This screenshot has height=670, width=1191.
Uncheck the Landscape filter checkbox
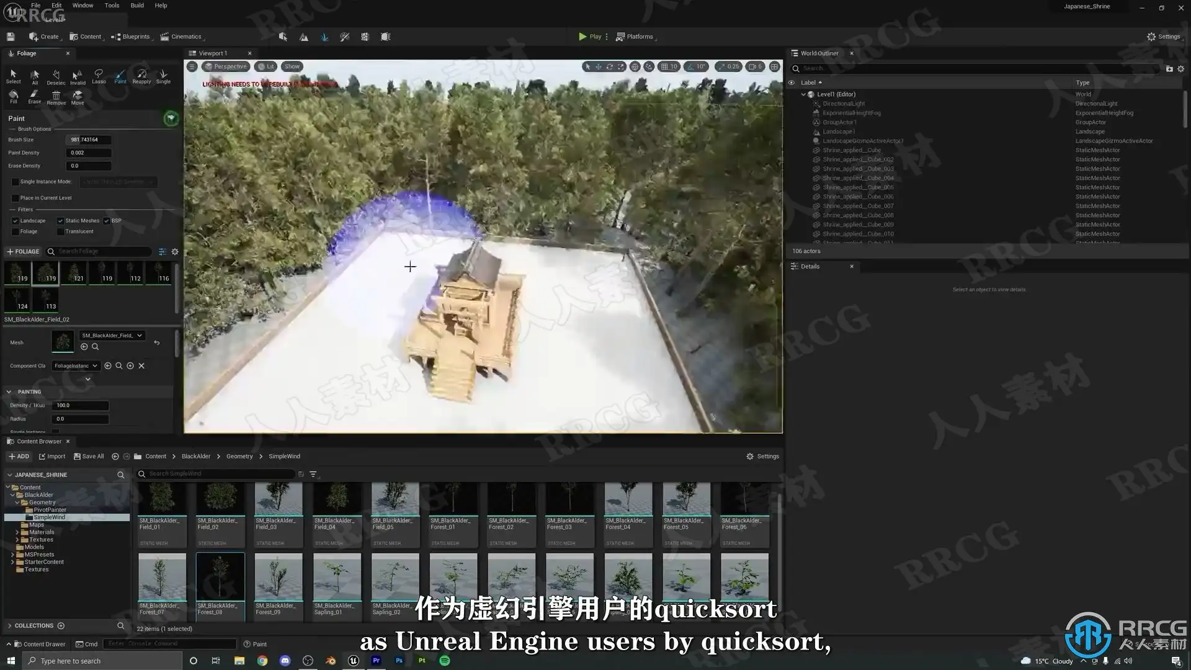pos(16,221)
